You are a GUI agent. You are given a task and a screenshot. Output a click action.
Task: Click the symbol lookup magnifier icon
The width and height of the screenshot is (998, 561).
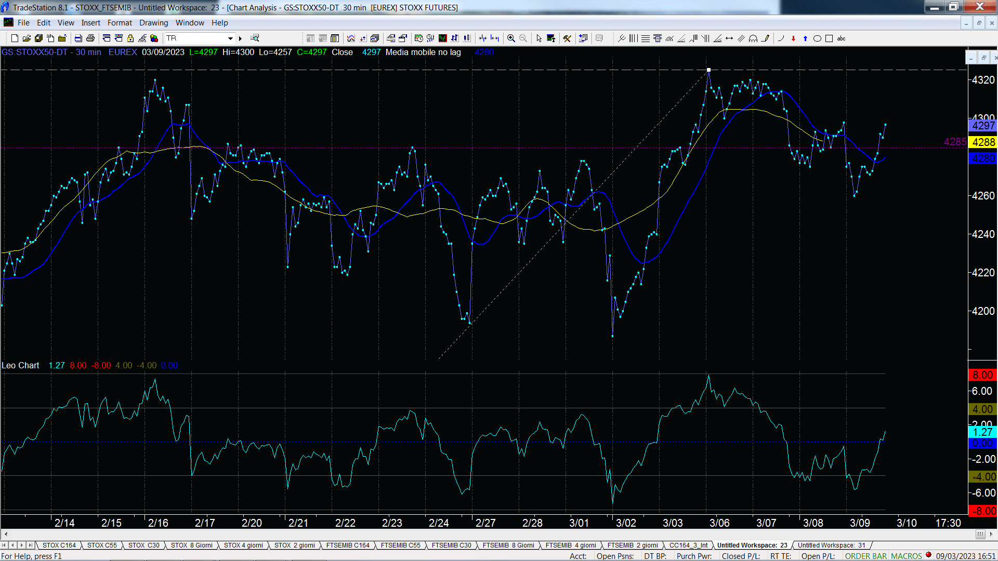(x=255, y=38)
